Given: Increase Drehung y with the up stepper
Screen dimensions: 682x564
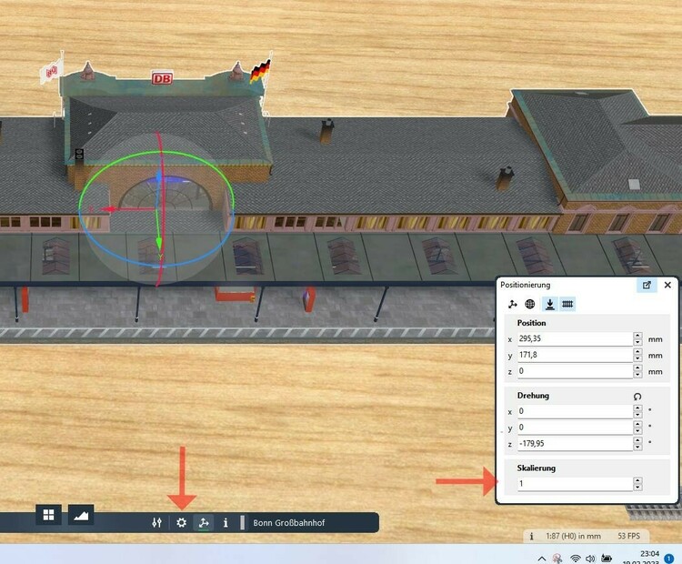Looking at the screenshot, I should (x=637, y=424).
